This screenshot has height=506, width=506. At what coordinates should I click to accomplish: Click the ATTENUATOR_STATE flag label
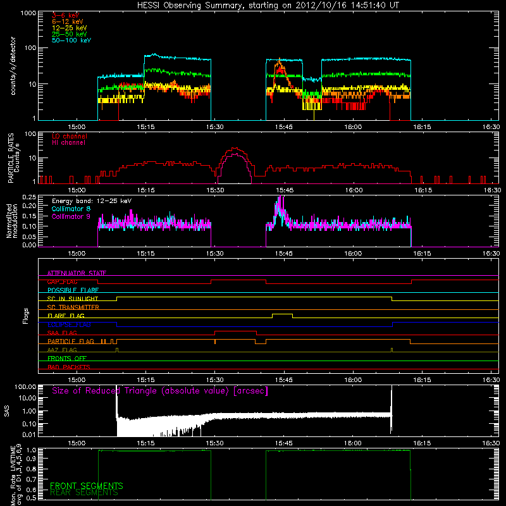(x=77, y=273)
